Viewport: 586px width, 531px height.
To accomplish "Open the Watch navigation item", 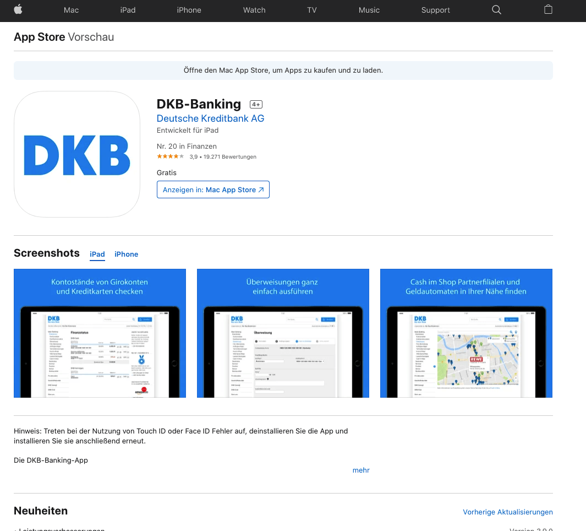I will 254,10.
